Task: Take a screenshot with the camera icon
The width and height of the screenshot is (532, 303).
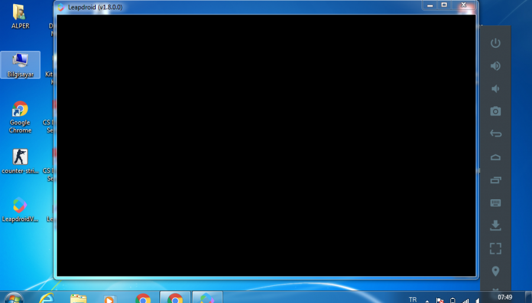Action: (x=495, y=111)
